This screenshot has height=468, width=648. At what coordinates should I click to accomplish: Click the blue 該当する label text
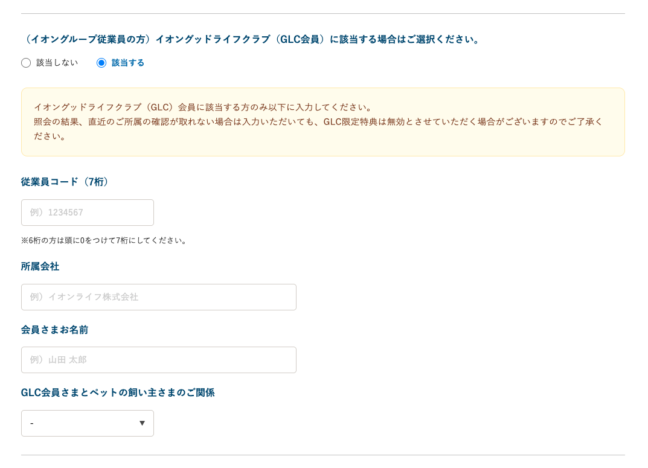click(128, 63)
